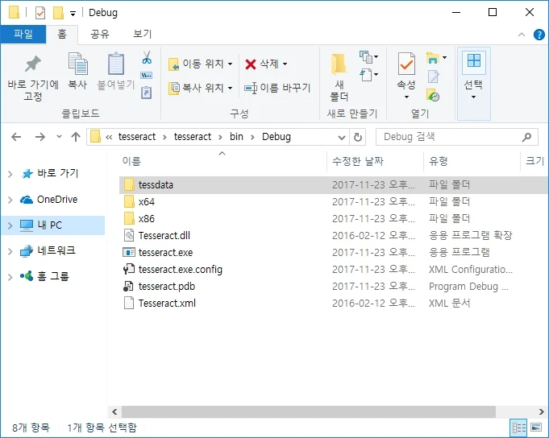This screenshot has width=549, height=438.
Task: Switch to the 보기 (View) ribbon tab
Action: pos(143,34)
